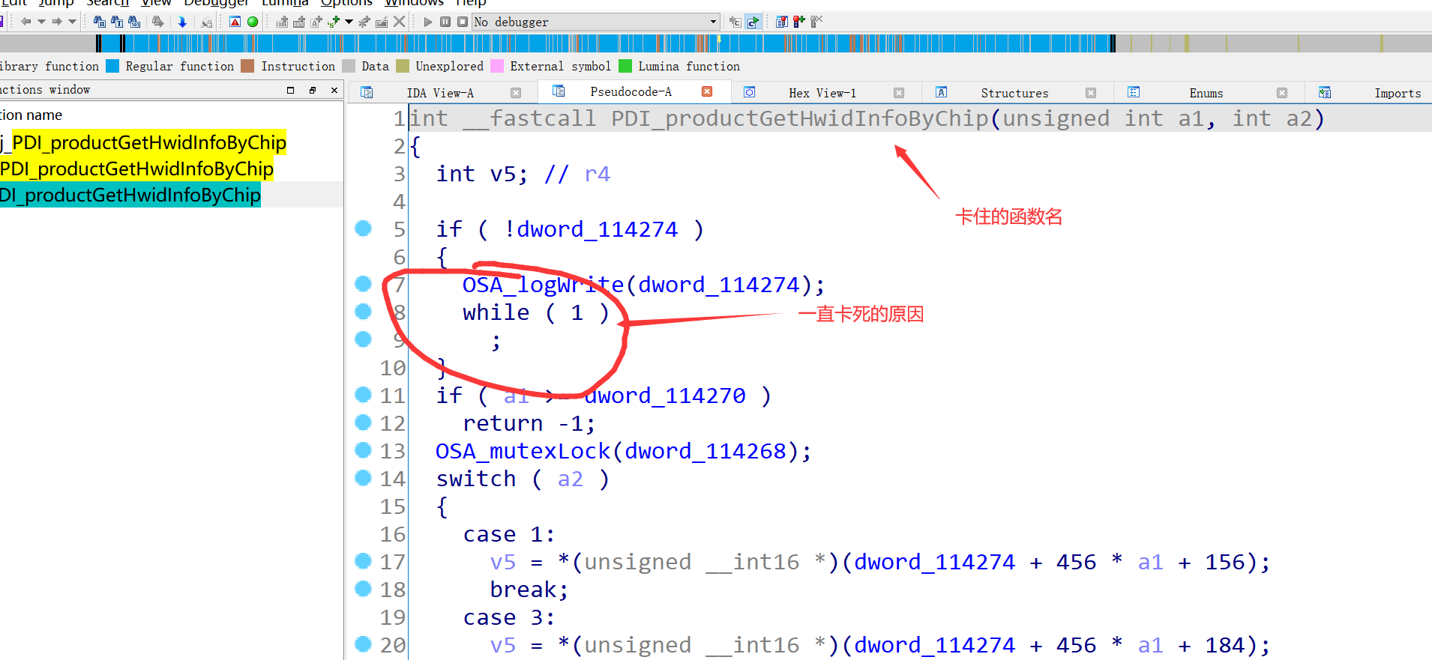Click the Instruction brown legend swatch
Screen dimensions: 1432x660
tap(247, 66)
